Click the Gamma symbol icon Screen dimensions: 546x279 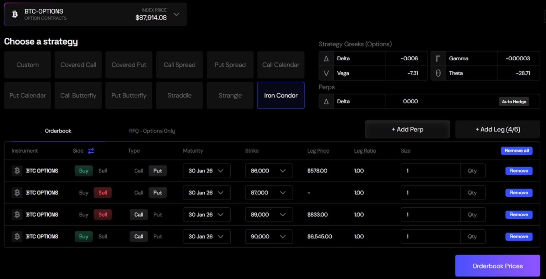[x=438, y=58]
